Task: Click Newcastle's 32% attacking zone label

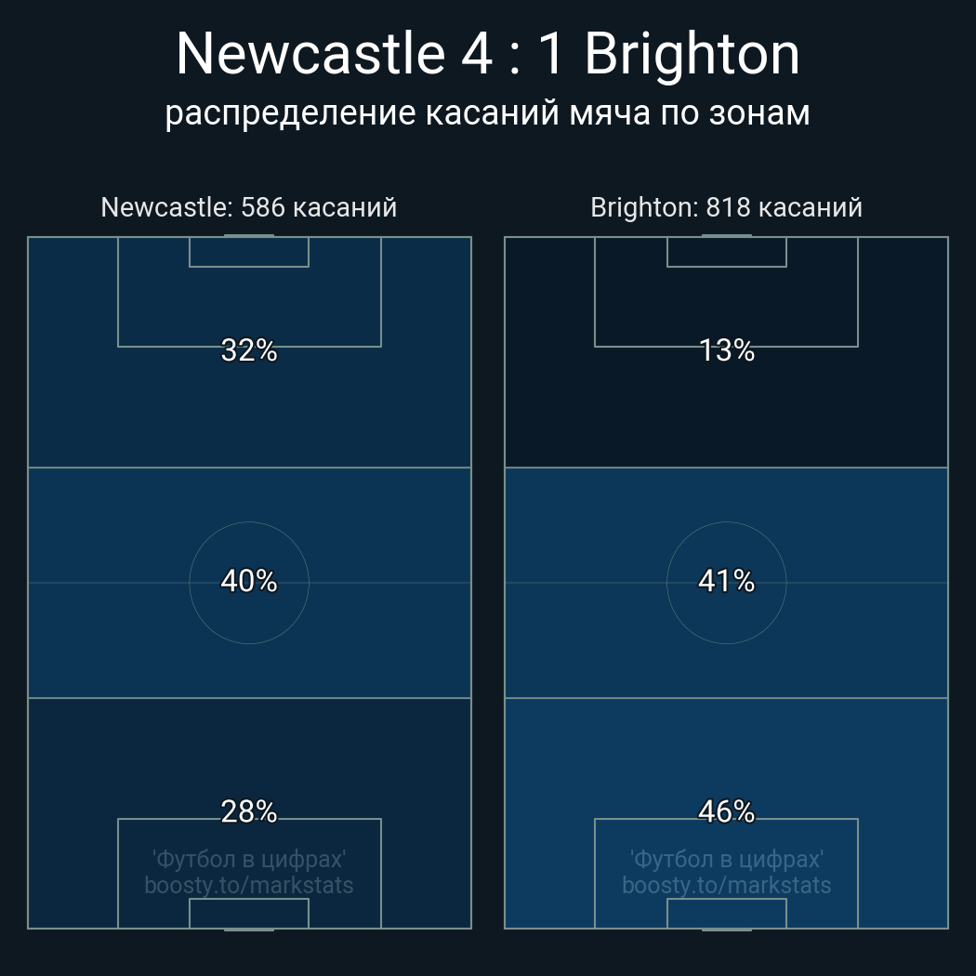Action: click(249, 350)
